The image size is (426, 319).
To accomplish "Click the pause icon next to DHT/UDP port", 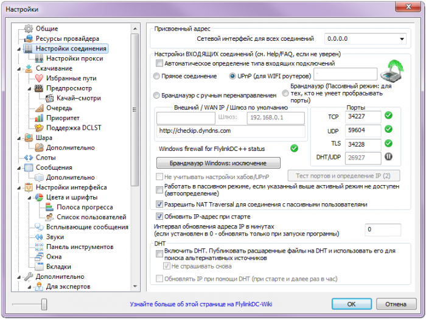I will [x=388, y=156].
